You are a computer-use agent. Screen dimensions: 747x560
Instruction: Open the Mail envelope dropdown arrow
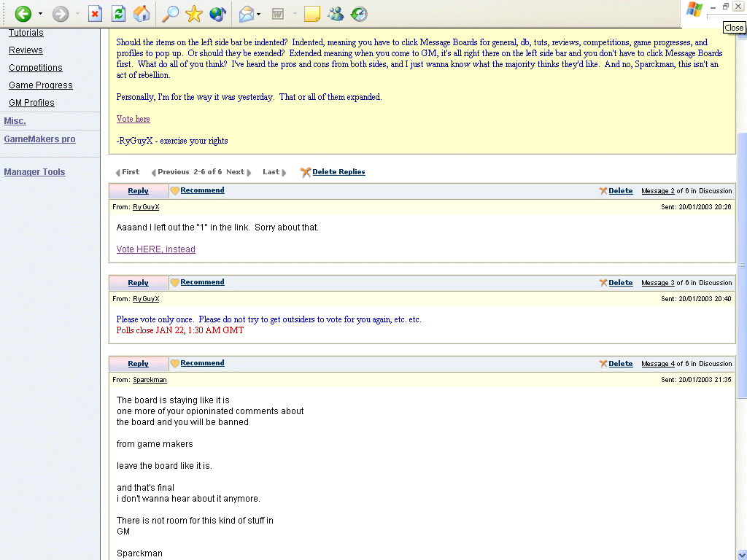(x=259, y=14)
